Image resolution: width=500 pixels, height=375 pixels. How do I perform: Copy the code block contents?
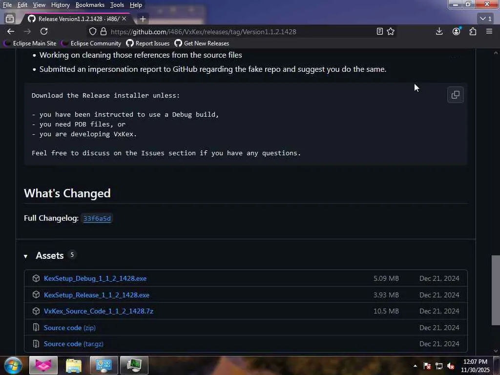(456, 95)
